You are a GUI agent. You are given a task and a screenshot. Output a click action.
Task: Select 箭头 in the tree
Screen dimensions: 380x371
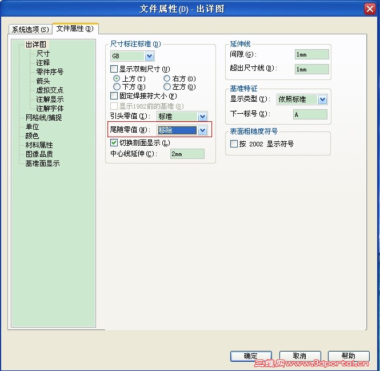click(43, 81)
